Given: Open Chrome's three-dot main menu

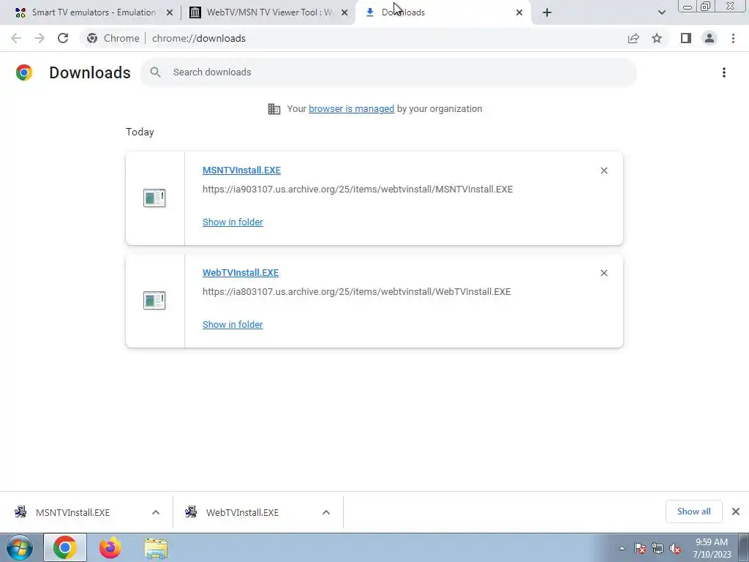Looking at the screenshot, I should tap(733, 38).
